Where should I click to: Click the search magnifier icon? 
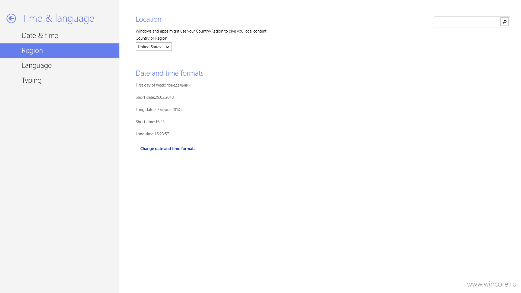(504, 22)
